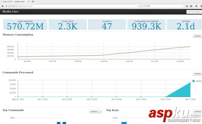The height and width of the screenshot is (124, 202).
Task: Click the Jun 7, 2016 peak data point
Action: 190,82
